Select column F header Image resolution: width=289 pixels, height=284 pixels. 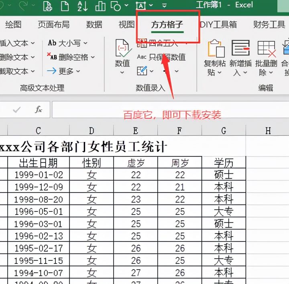[x=180, y=131]
